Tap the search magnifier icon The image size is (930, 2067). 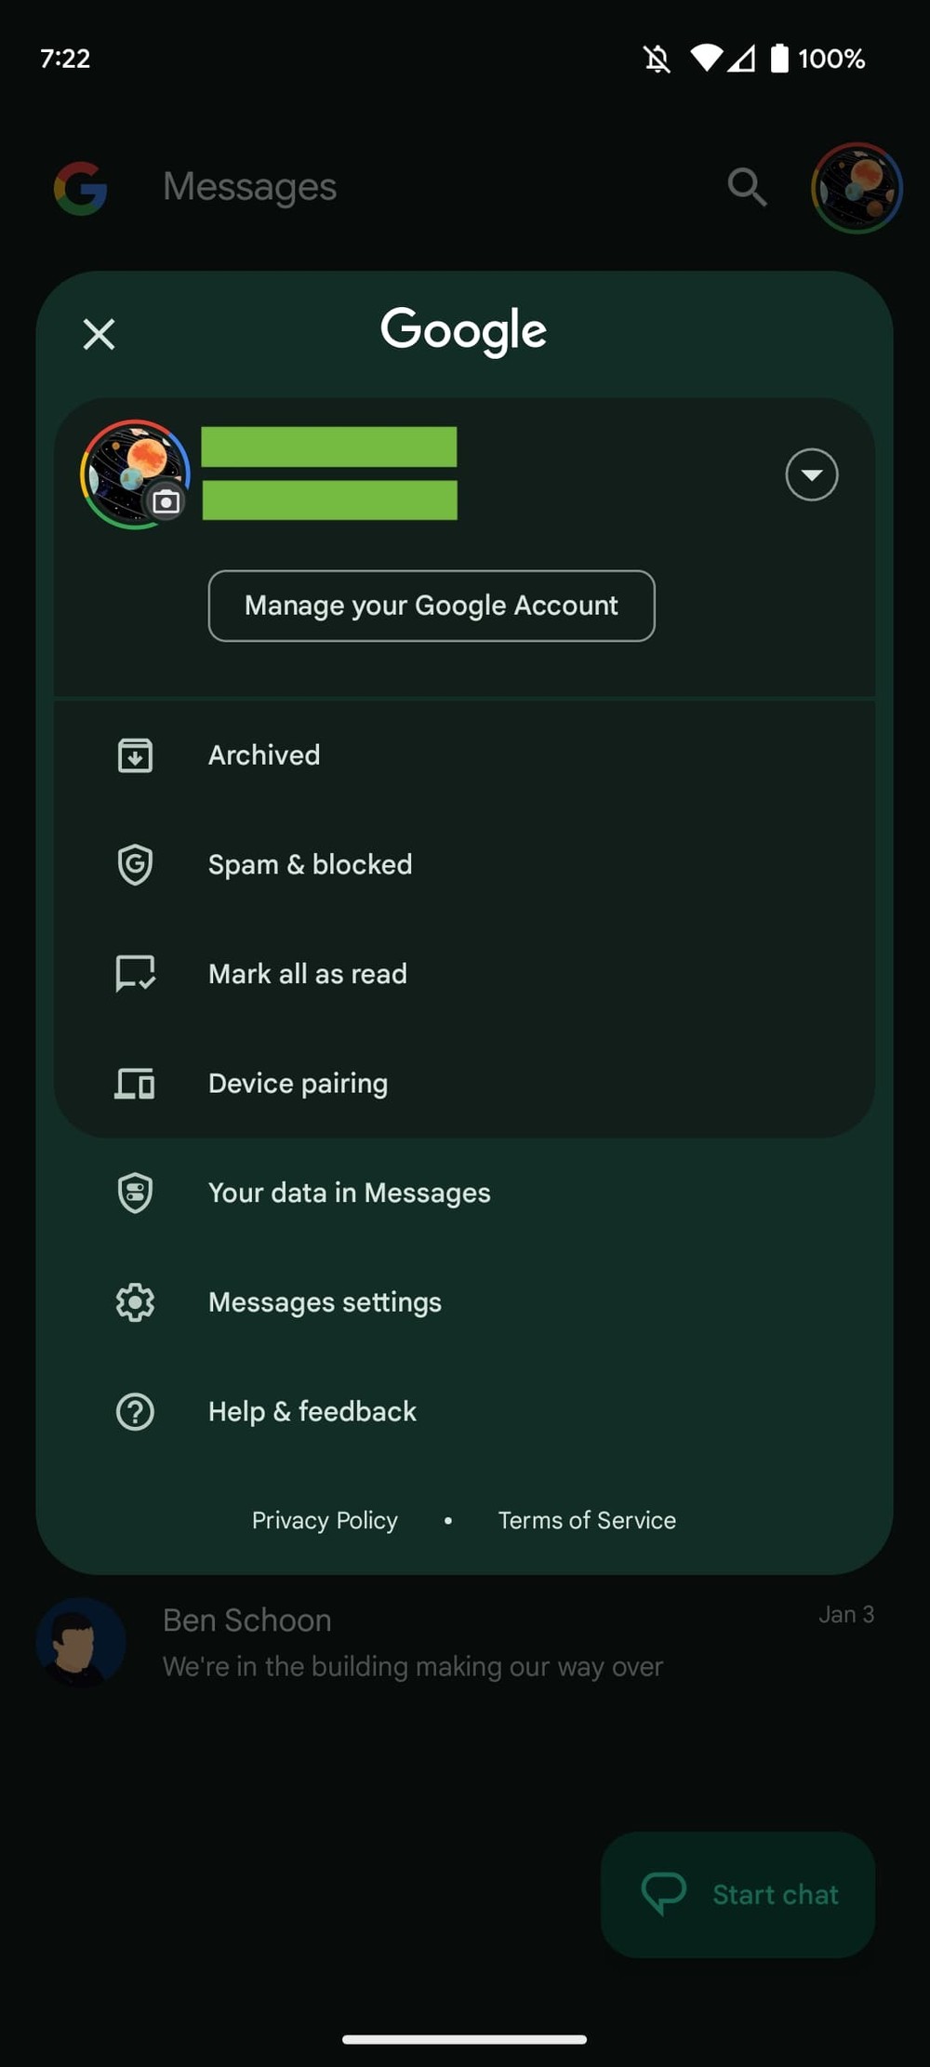pyautogui.click(x=746, y=187)
